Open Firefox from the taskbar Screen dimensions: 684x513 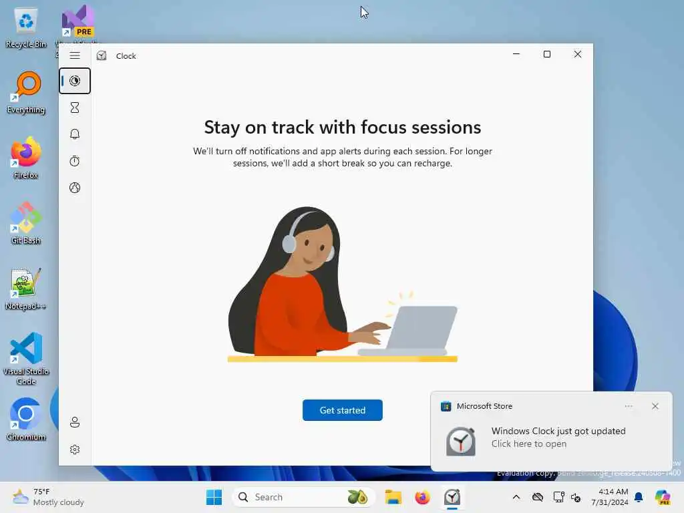point(422,497)
